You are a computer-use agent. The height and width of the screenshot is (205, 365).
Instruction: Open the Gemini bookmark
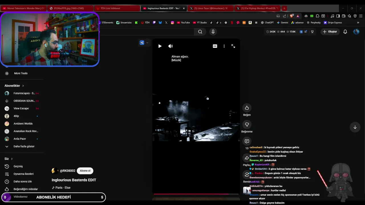[x=282, y=22]
